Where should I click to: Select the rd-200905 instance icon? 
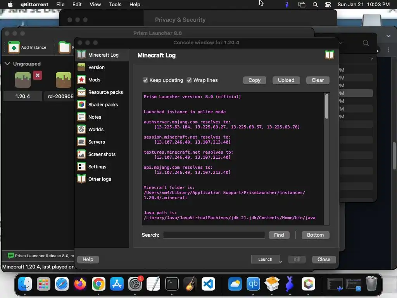tap(64, 80)
